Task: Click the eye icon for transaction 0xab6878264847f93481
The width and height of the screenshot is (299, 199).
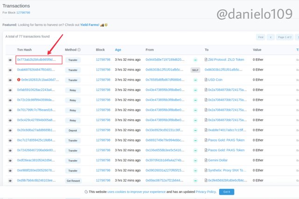Action: [10, 70]
